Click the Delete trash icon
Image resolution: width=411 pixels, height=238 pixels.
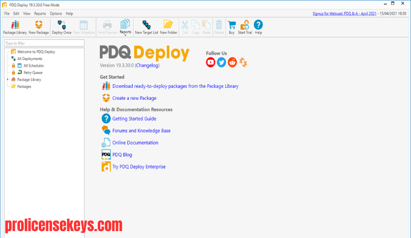tap(219, 25)
